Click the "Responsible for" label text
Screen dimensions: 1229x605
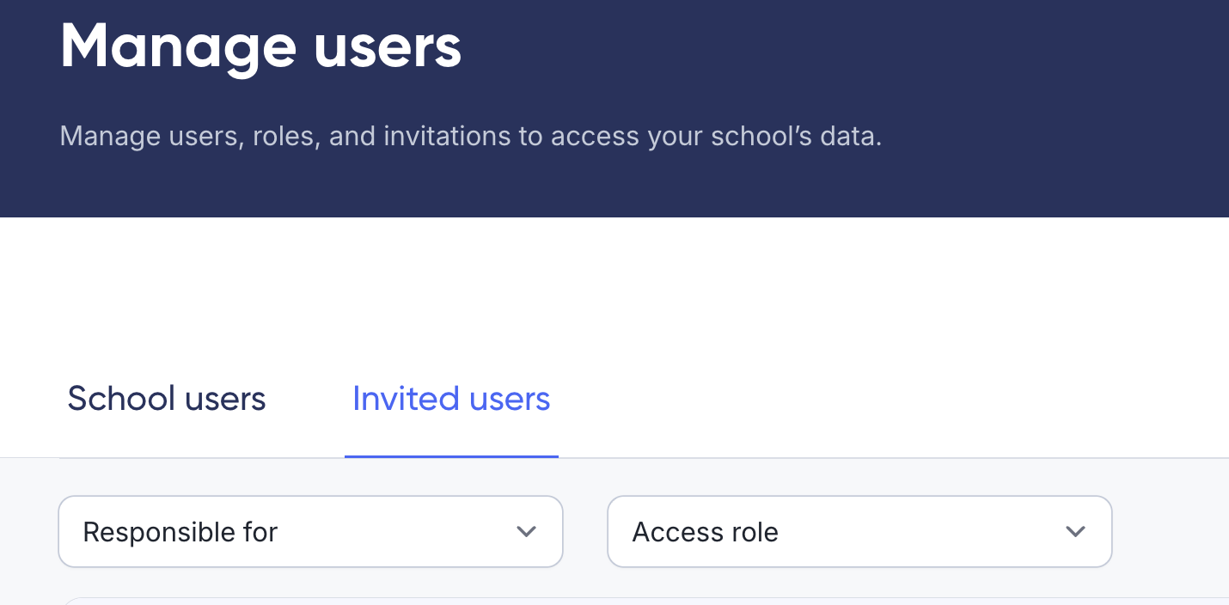(x=180, y=532)
